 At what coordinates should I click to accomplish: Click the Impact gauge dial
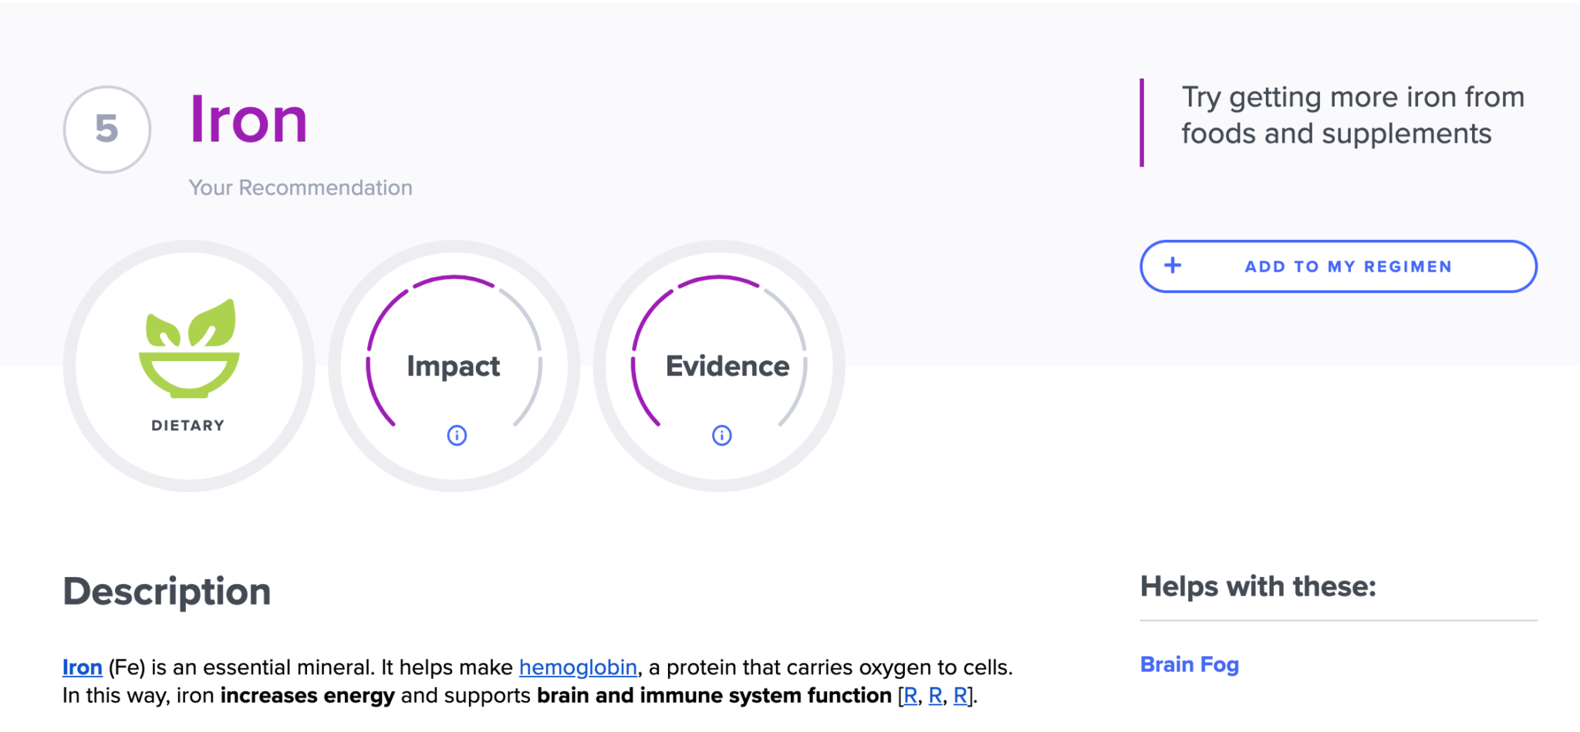454,366
